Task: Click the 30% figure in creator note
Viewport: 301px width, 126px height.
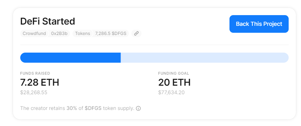Action: [72, 108]
